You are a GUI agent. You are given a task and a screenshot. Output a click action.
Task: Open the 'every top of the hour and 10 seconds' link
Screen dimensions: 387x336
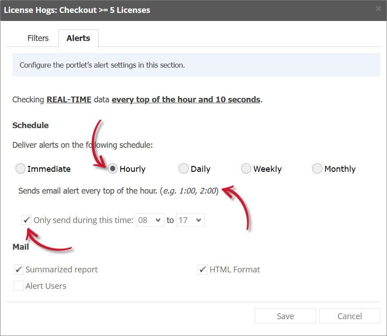click(186, 99)
